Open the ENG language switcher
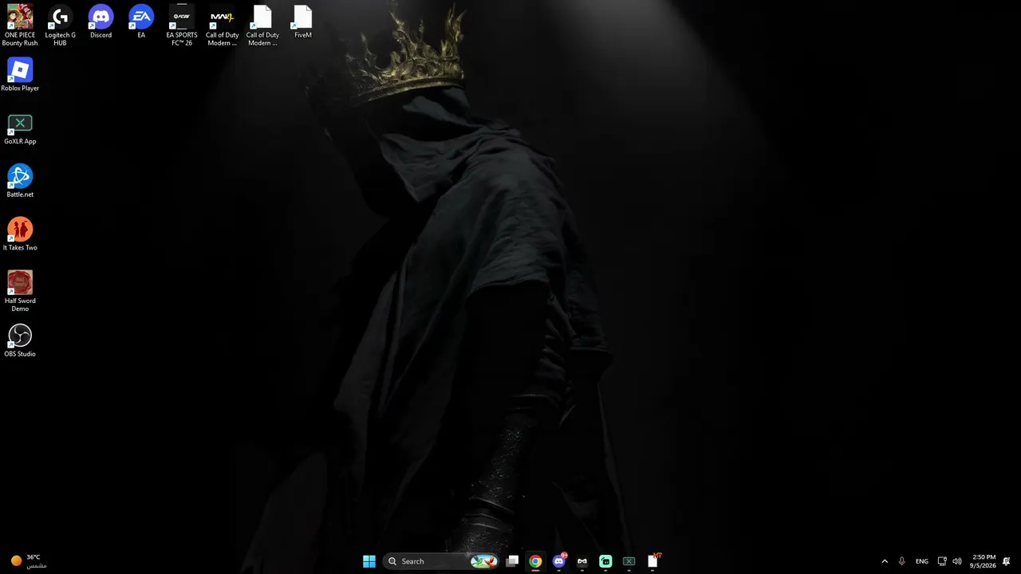Screen dimensions: 1021x574 [x=922, y=561]
